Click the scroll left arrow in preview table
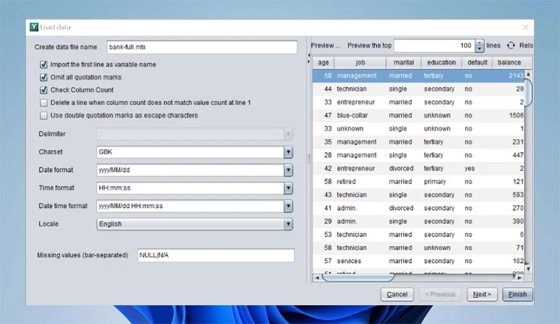560x324 pixels. click(317, 278)
